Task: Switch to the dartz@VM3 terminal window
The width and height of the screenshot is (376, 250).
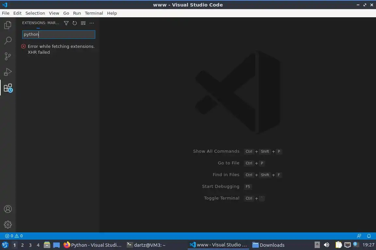Action: [146, 245]
